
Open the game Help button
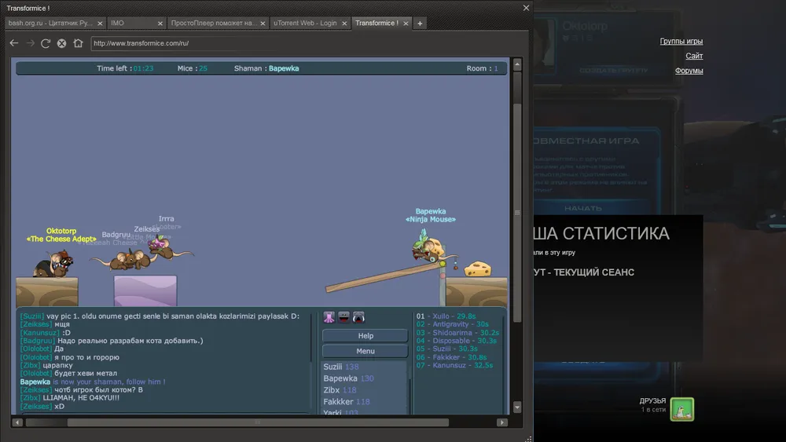point(365,336)
